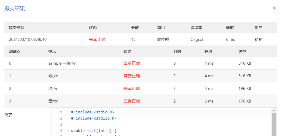Screen dimensions: 281x136
Task: Click 答案正确 result for test point 0
Action: (x=132, y=63)
